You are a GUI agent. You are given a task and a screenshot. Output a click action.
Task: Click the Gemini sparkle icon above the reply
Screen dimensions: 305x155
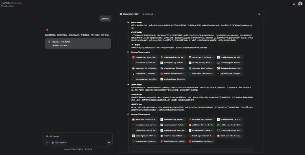(47, 30)
